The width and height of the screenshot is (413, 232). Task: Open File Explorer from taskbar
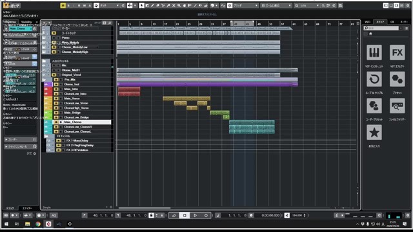click(x=27, y=224)
